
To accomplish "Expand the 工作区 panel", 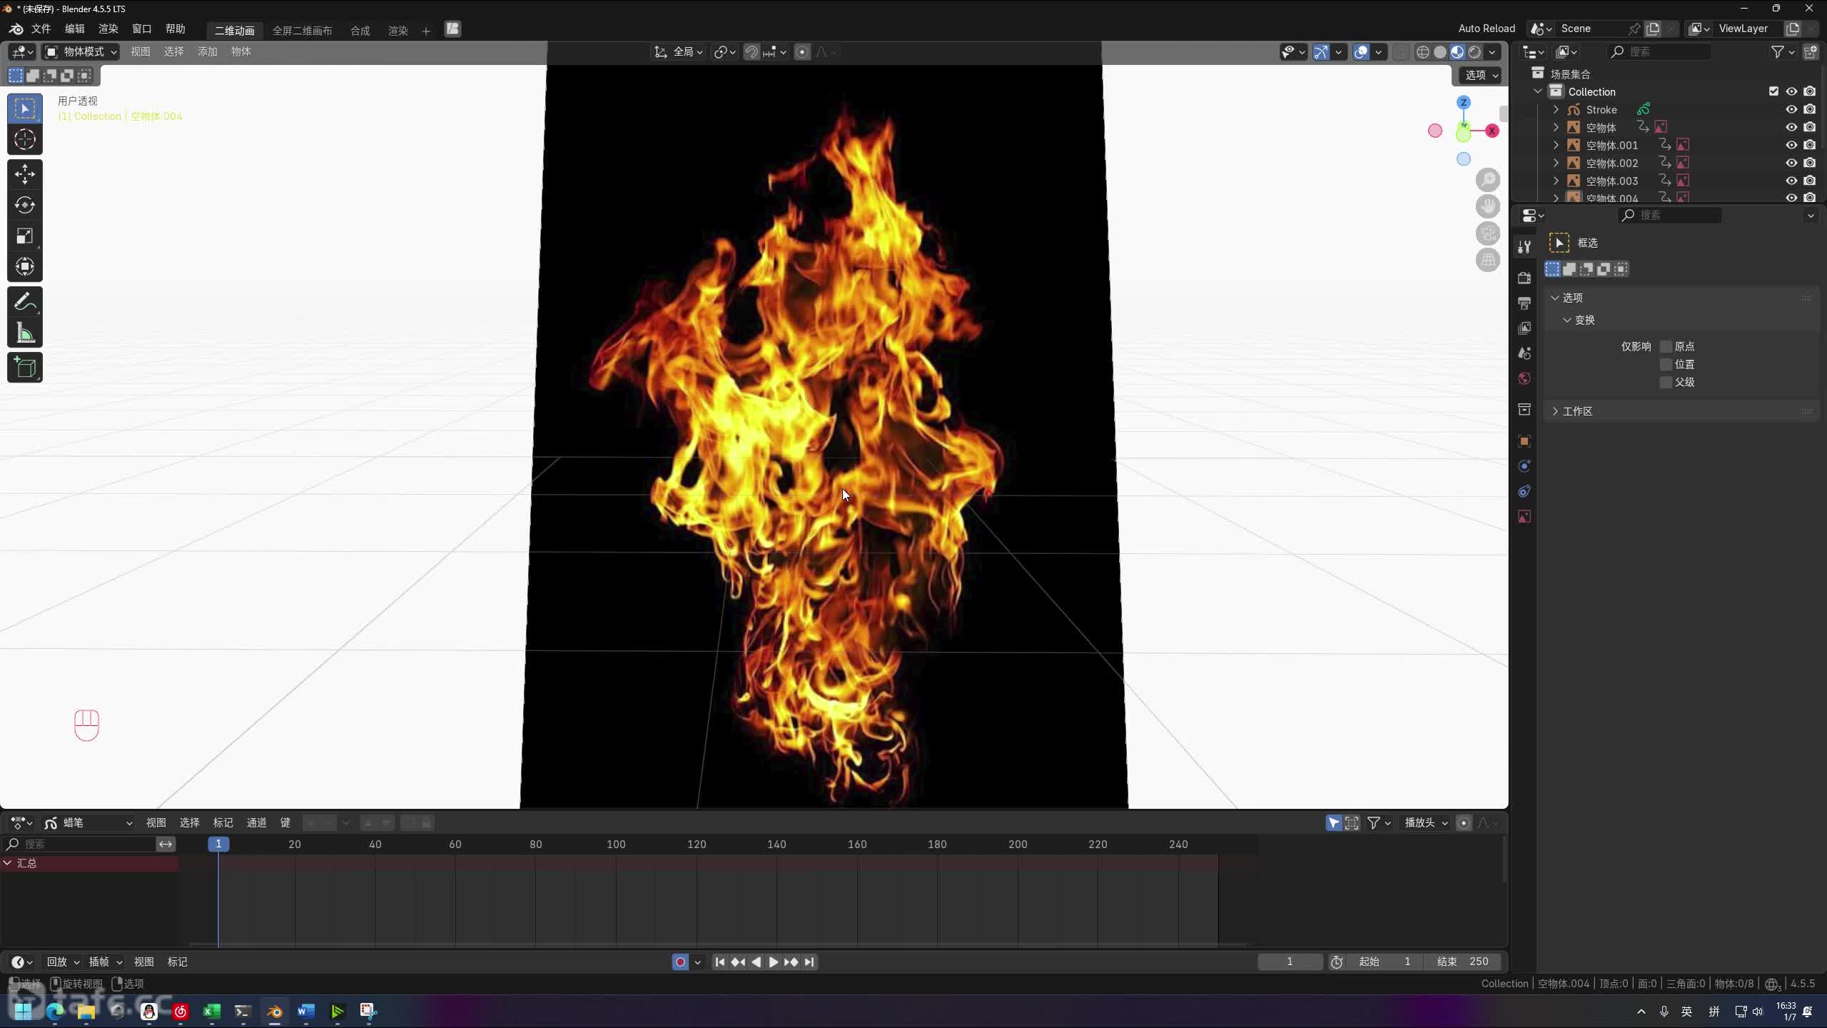I will [x=1577, y=411].
